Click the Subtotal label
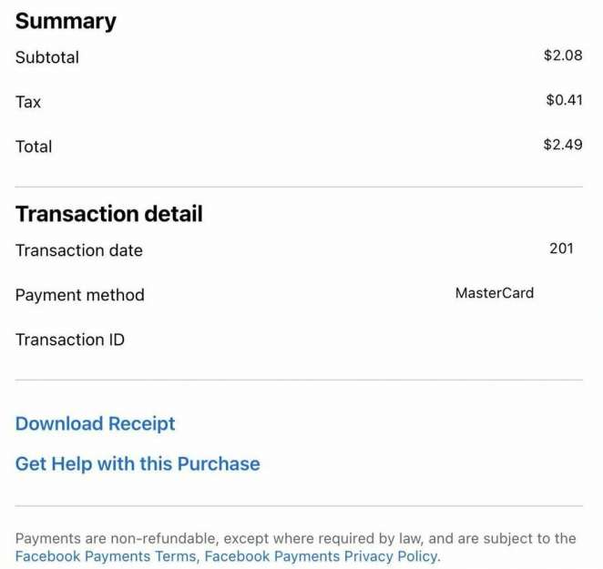The image size is (603, 569). point(47,56)
